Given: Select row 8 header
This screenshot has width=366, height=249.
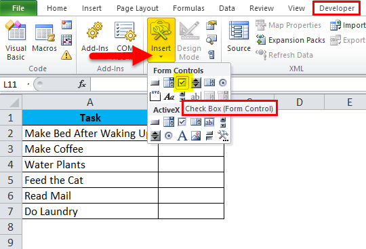Looking at the screenshot, I should 11,227.
